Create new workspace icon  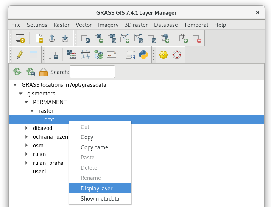coord(39,38)
